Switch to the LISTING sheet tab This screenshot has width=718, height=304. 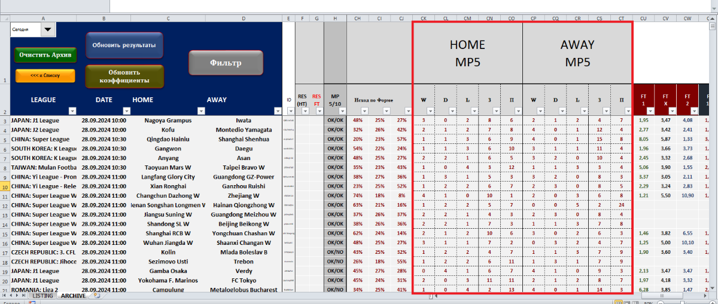(42, 296)
